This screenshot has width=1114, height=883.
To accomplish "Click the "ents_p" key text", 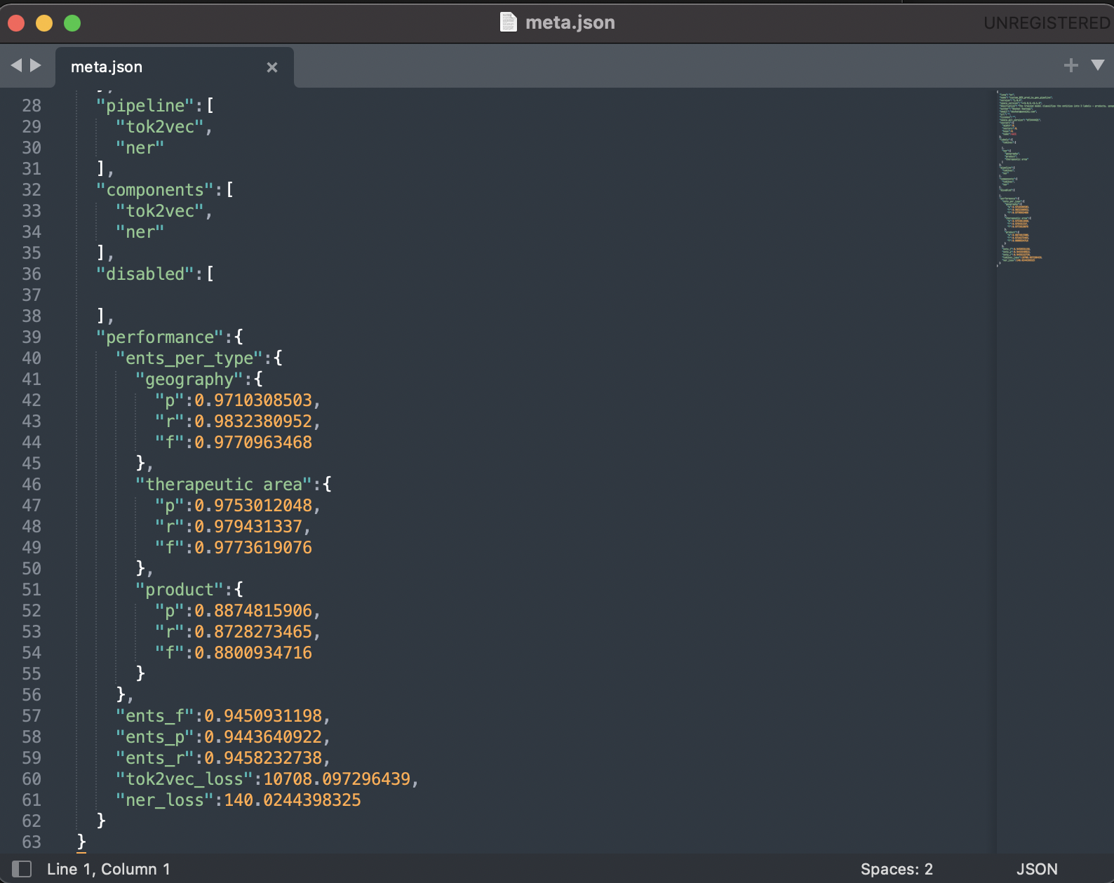I will [155, 737].
